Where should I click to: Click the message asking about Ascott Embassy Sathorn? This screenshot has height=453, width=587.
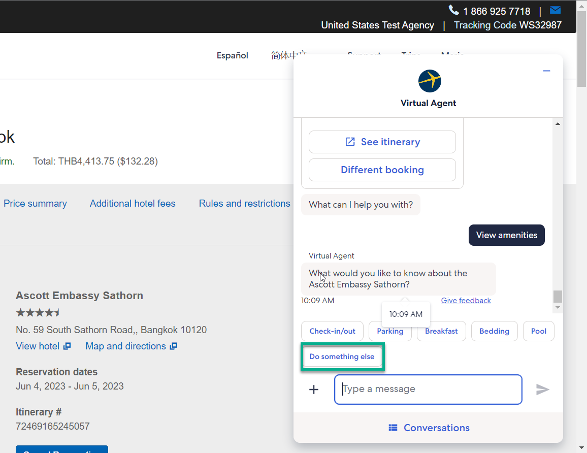point(399,279)
